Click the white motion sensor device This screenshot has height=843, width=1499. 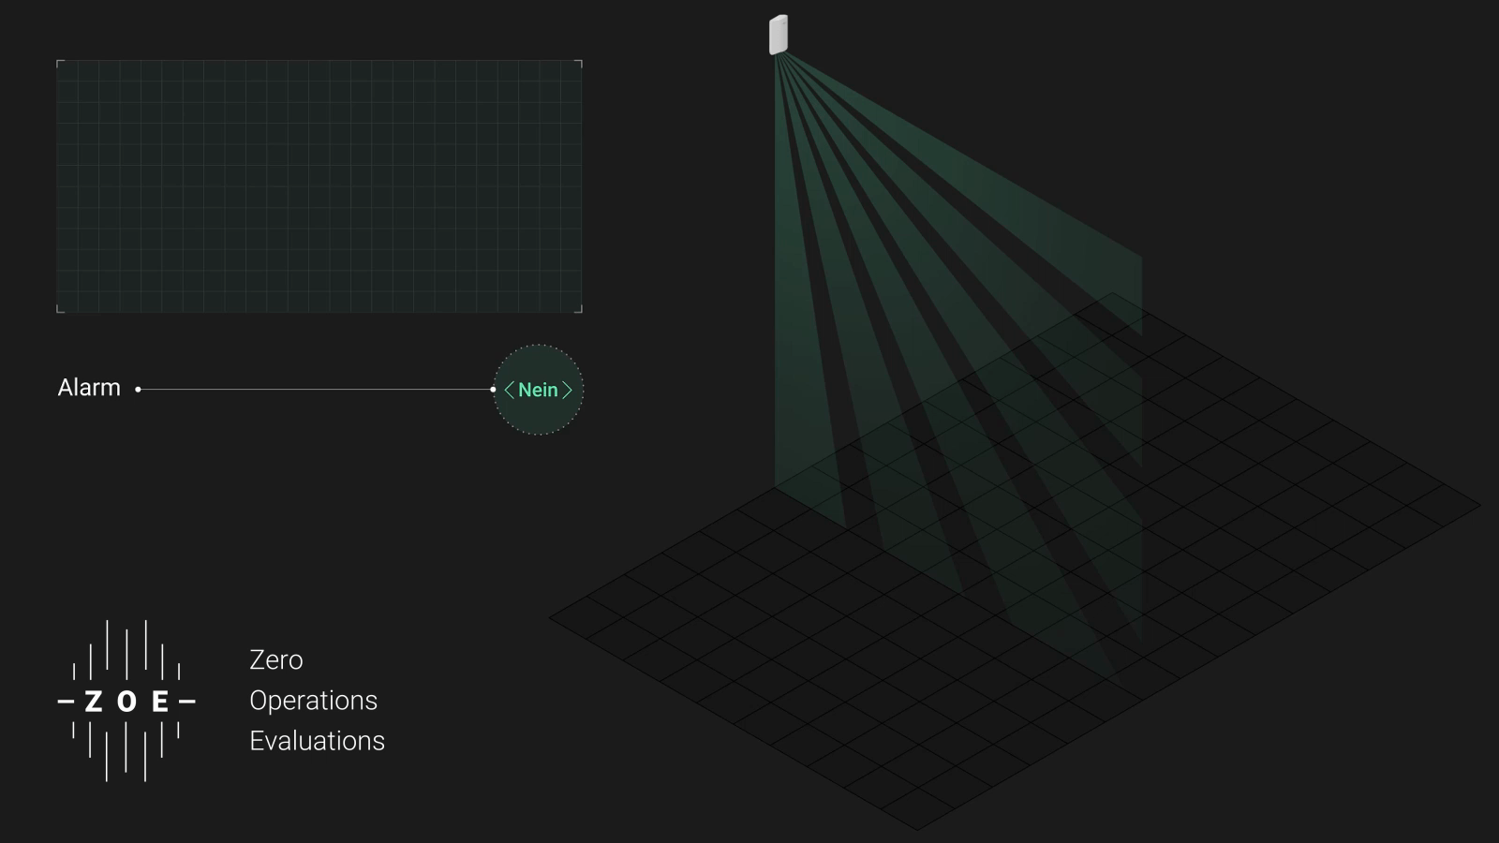pos(778,35)
